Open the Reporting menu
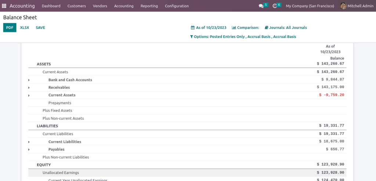This screenshot has width=376, height=181. pos(149,6)
